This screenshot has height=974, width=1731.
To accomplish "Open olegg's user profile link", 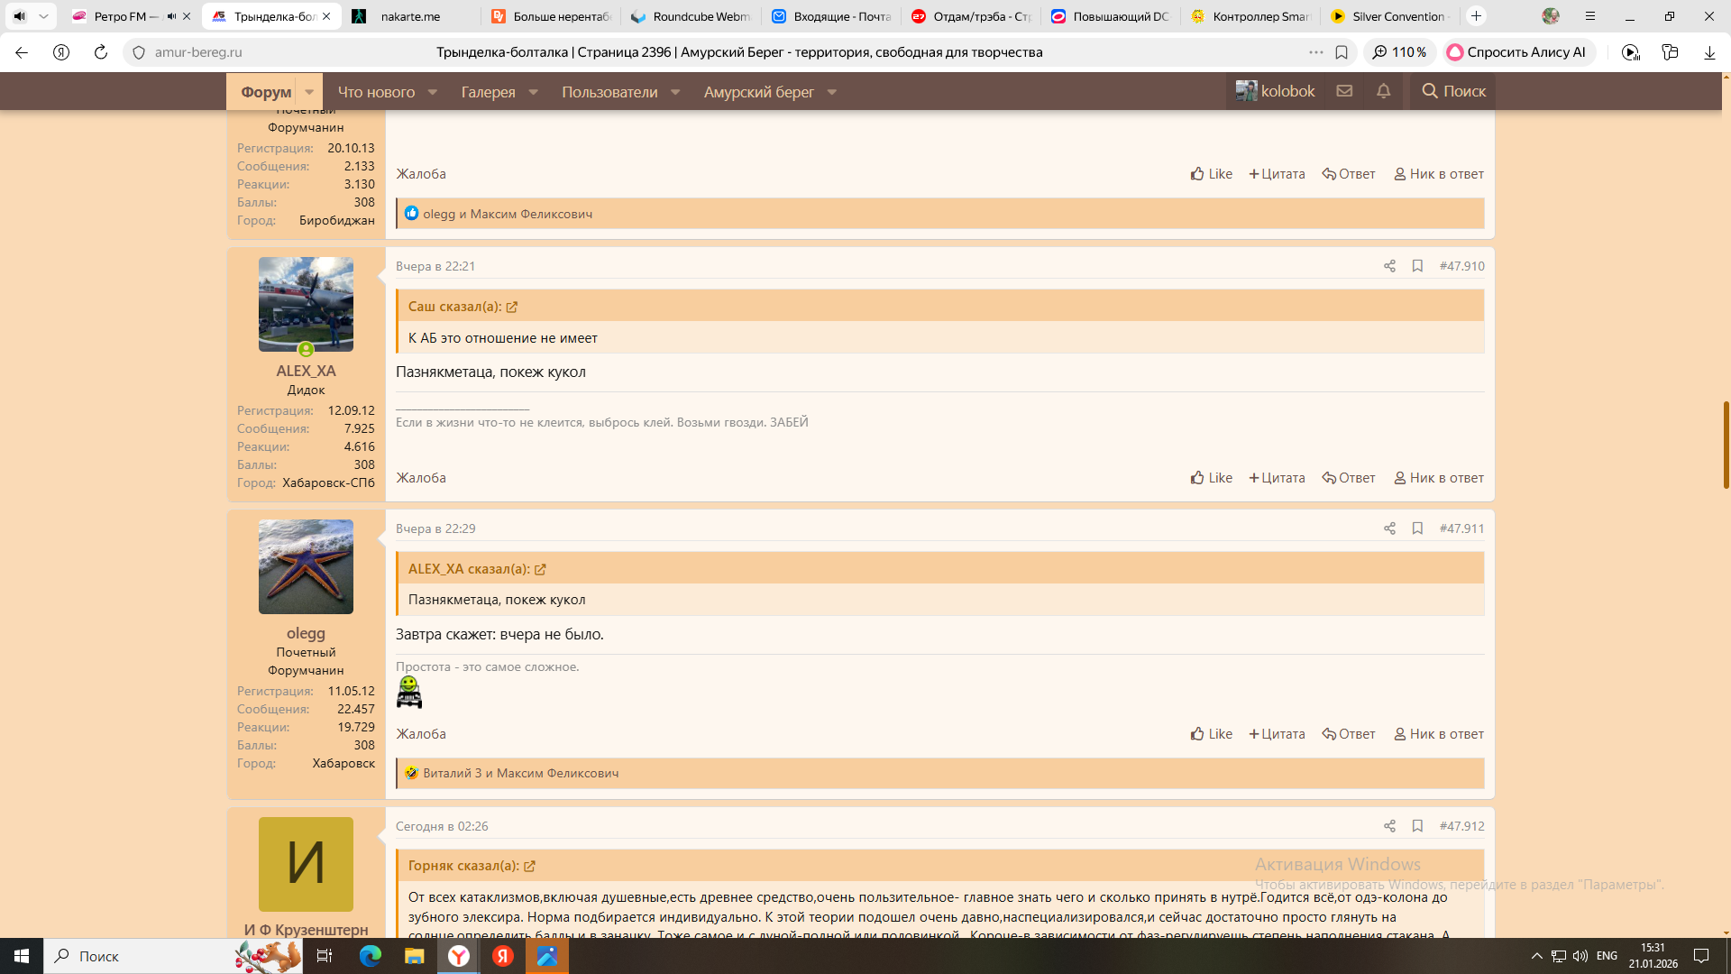I will coord(306,633).
